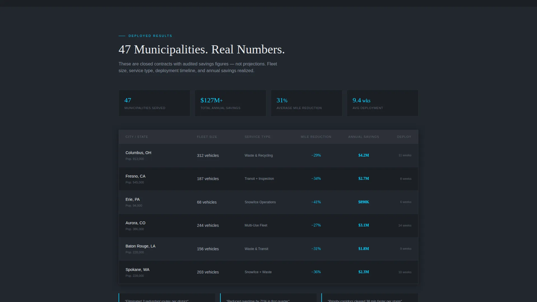Click the '47 Municipalities. Real Numbers.' heading
Viewport: 537px width, 302px height.
pos(201,49)
